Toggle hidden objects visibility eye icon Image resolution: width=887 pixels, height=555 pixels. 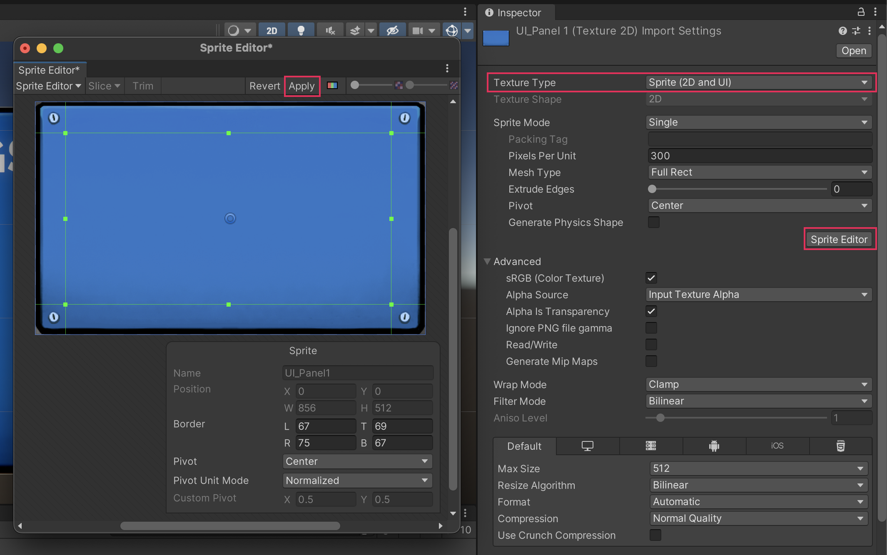click(392, 30)
